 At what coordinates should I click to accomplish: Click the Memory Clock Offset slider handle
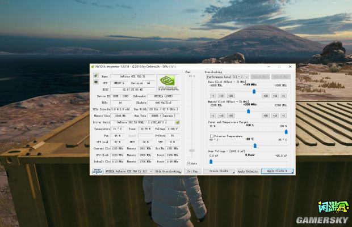[x=248, y=110]
